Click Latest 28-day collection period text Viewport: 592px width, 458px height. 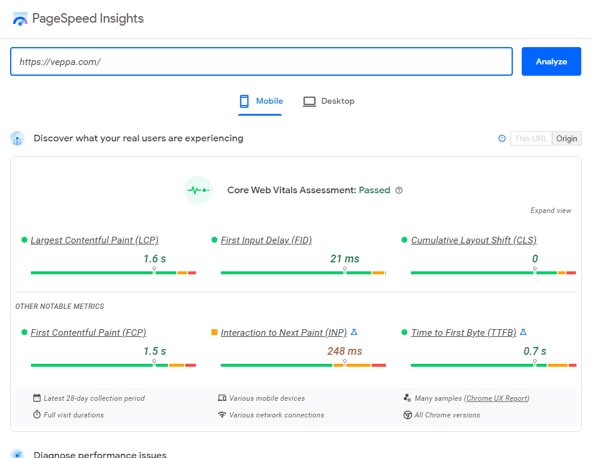tap(94, 398)
